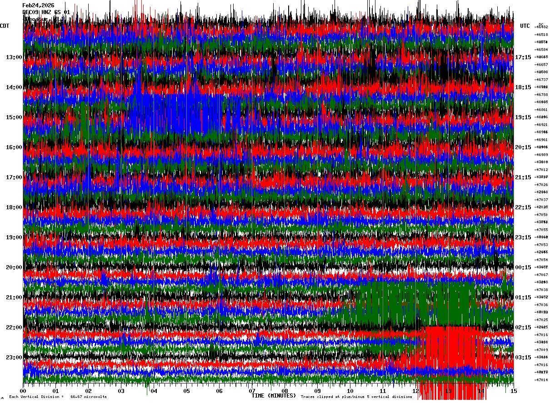Click the minute 02 axis tick label
550x403 pixels.
click(x=89, y=391)
